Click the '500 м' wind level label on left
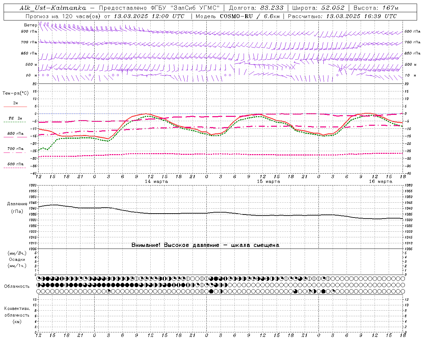 (31, 64)
